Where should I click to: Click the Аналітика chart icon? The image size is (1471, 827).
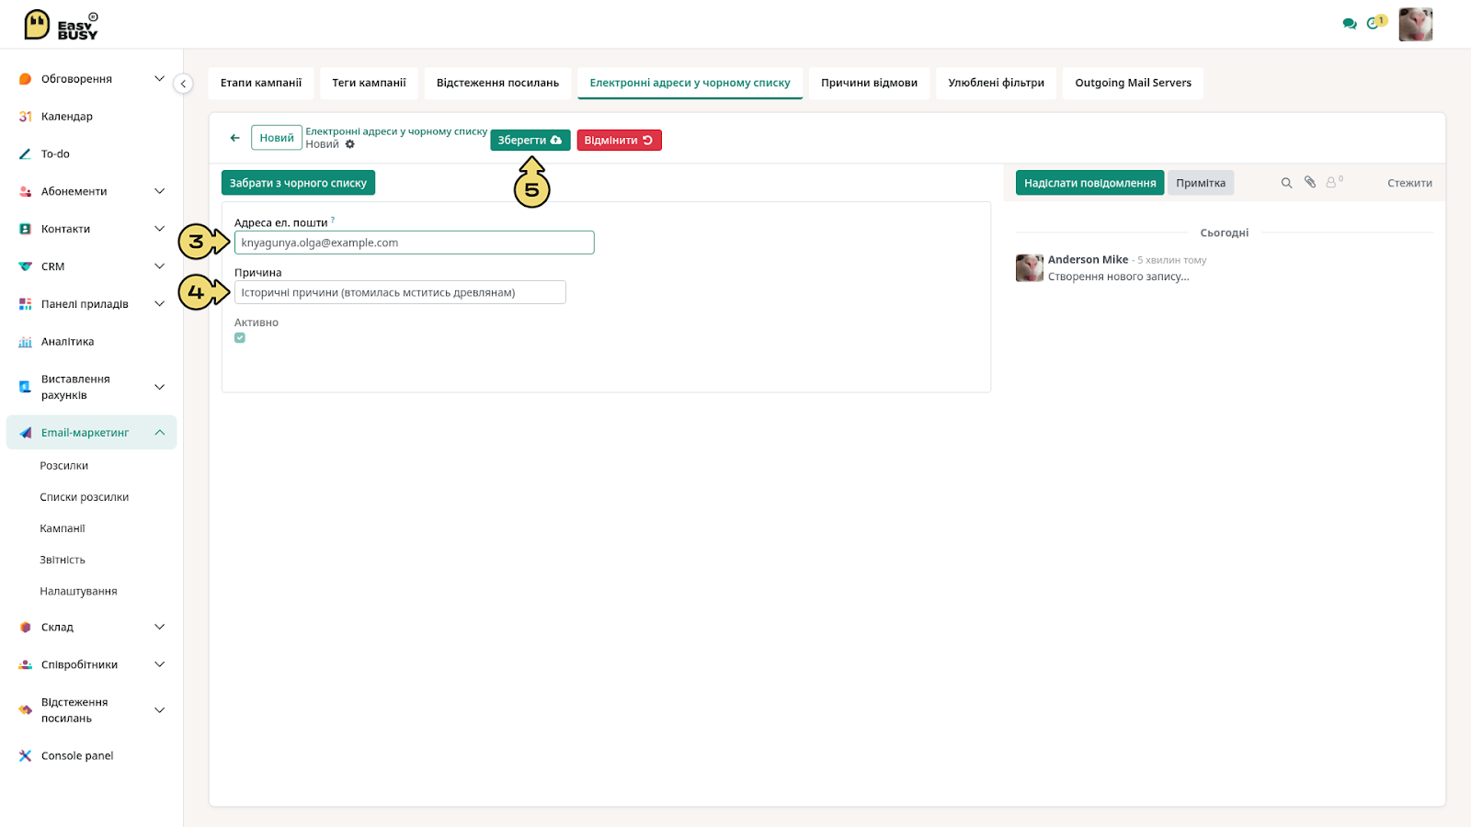click(x=26, y=342)
